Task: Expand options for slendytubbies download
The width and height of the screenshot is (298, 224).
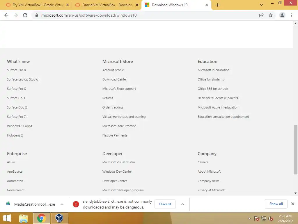Action: 183,204
